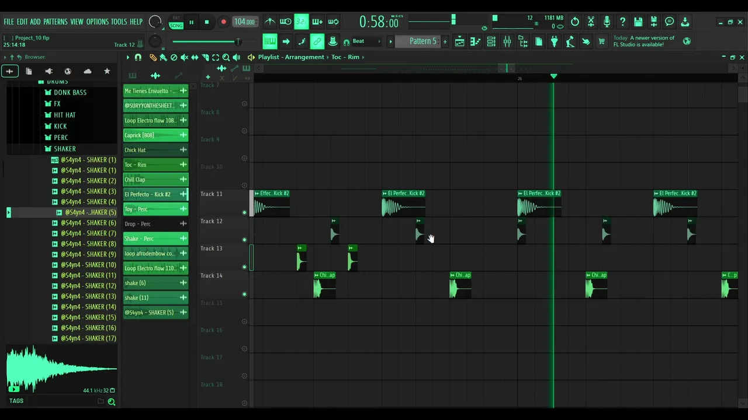Screen dimensions: 748x420
Task: Toggle loop recording icon
Action: coord(333,22)
